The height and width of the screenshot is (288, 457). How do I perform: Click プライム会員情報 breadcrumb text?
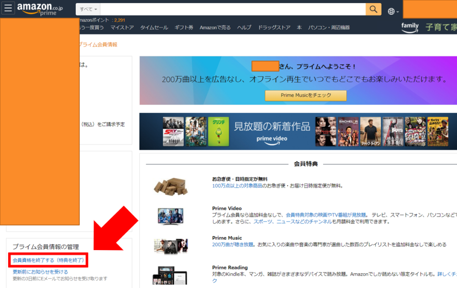[98, 45]
